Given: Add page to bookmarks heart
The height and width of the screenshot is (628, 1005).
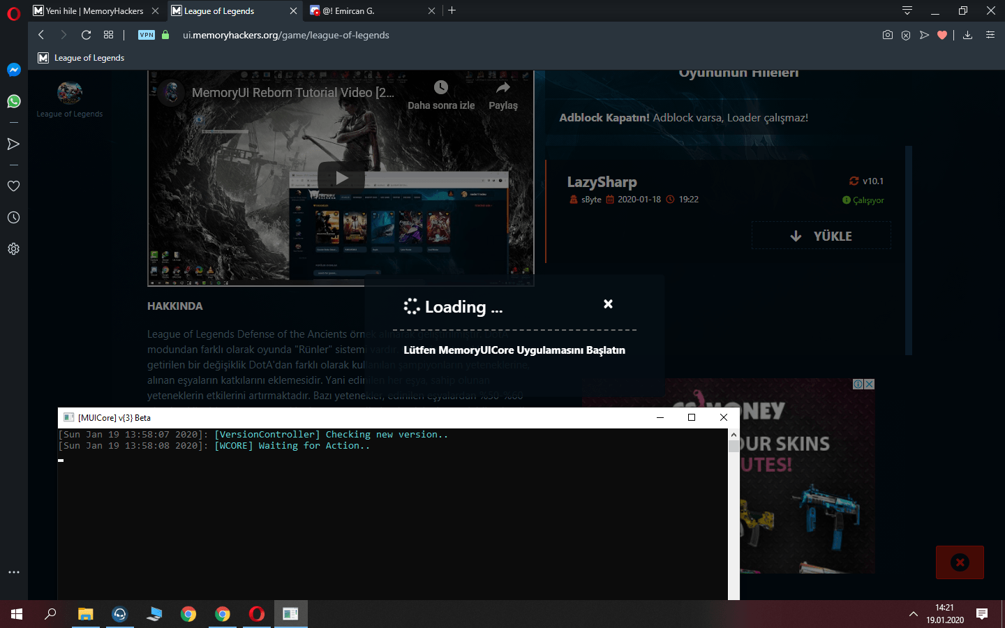Looking at the screenshot, I should click(942, 35).
